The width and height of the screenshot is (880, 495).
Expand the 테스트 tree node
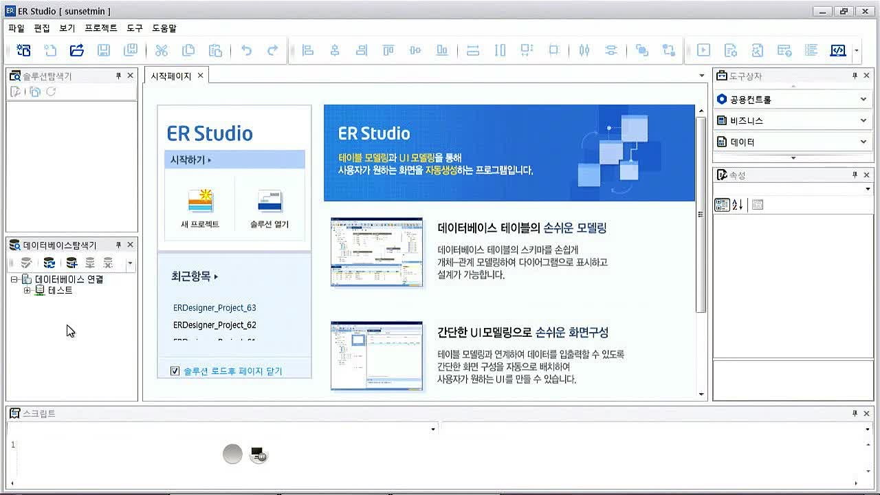(x=27, y=290)
